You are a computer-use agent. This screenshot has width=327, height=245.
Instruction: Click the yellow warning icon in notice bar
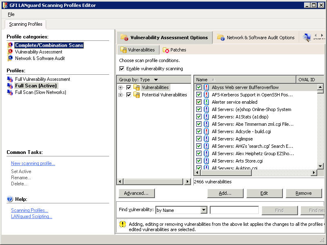pyautogui.click(x=122, y=224)
